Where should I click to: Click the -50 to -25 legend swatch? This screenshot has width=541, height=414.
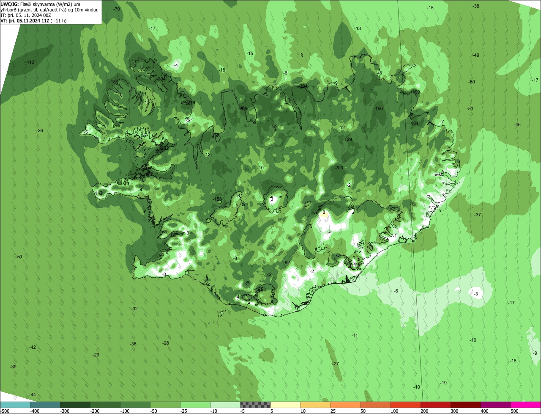(165, 405)
